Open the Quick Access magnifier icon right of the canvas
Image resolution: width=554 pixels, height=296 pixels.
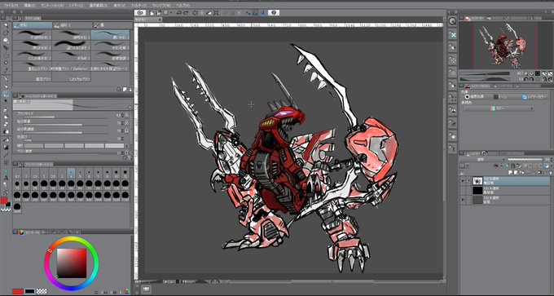tap(452, 21)
